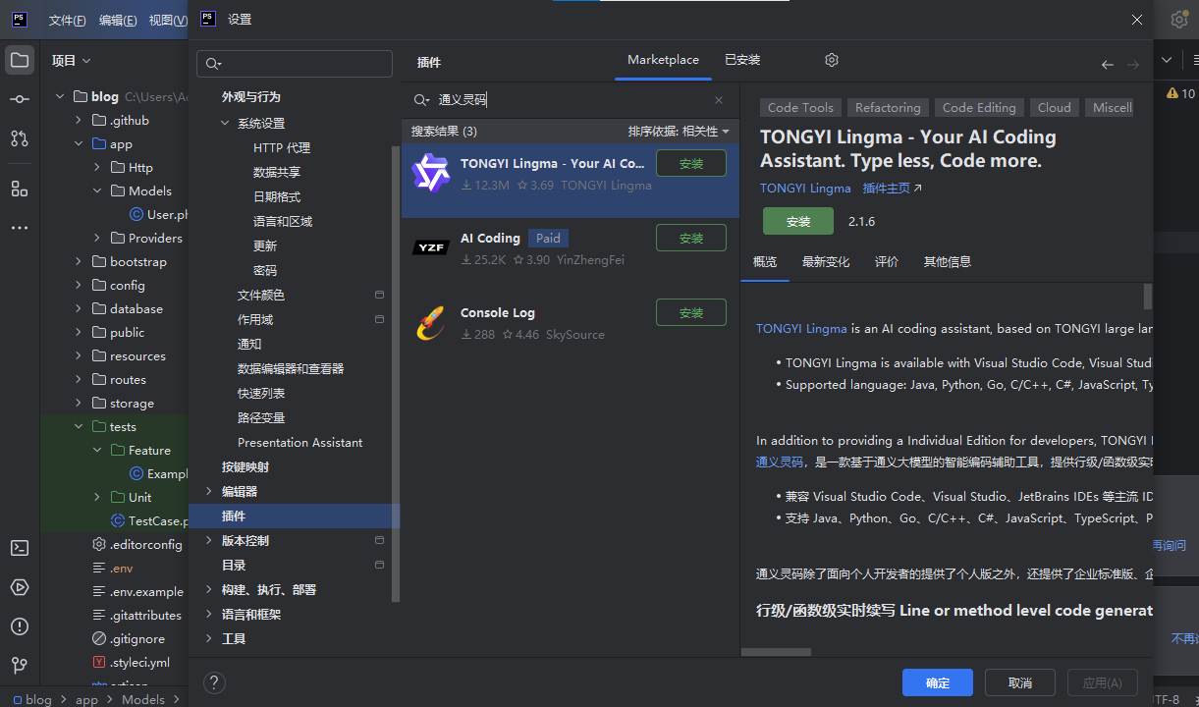1199x707 pixels.
Task: Click the Code Tools tag
Action: tap(800, 108)
